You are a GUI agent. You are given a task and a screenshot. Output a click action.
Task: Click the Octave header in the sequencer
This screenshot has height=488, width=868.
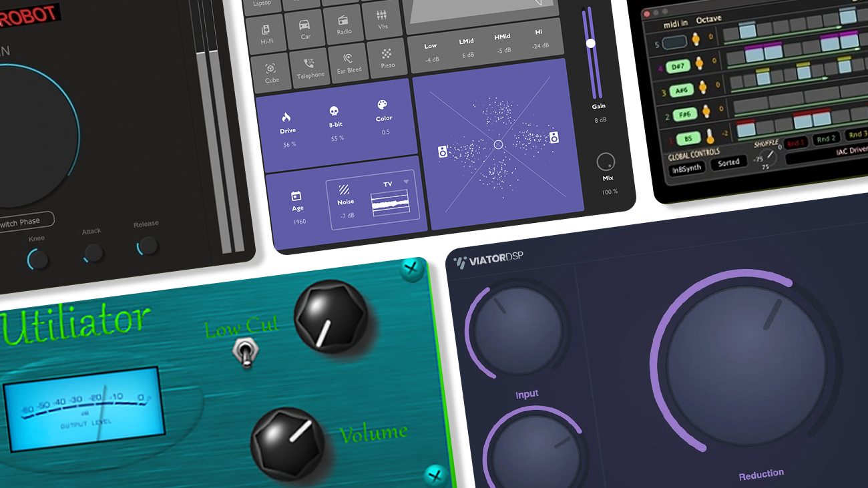point(709,19)
